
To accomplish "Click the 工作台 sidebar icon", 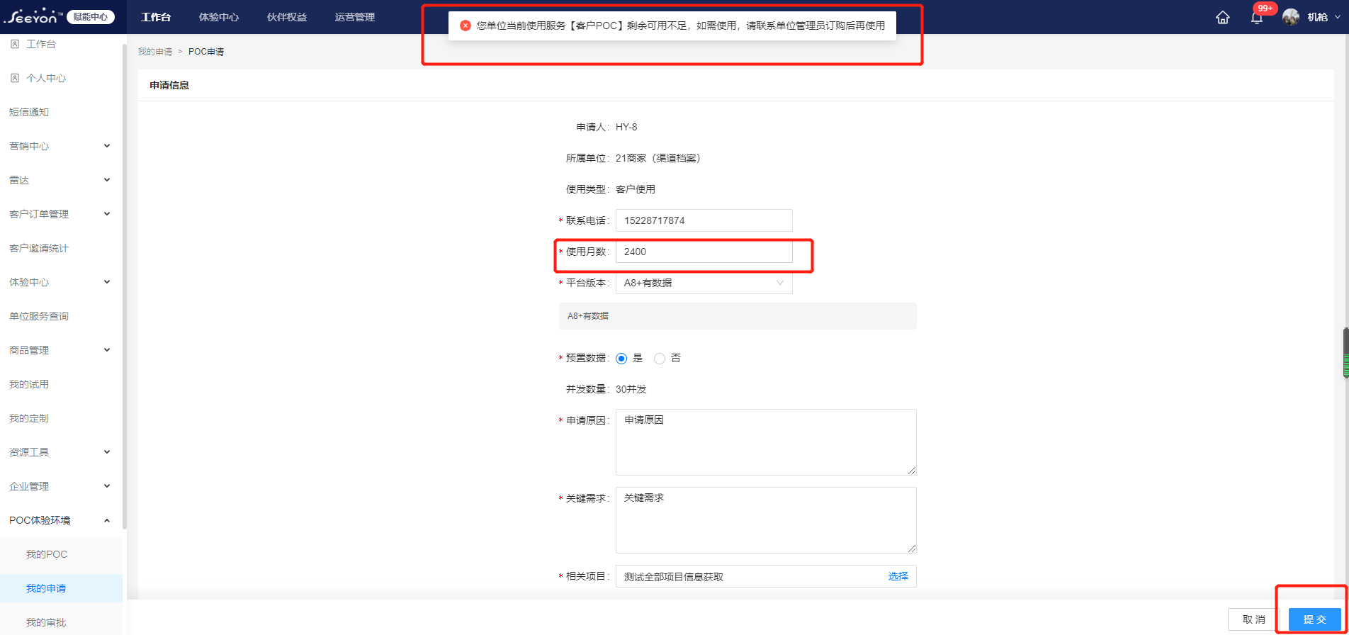I will [15, 44].
